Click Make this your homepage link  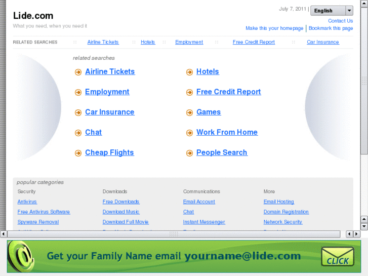(x=274, y=28)
